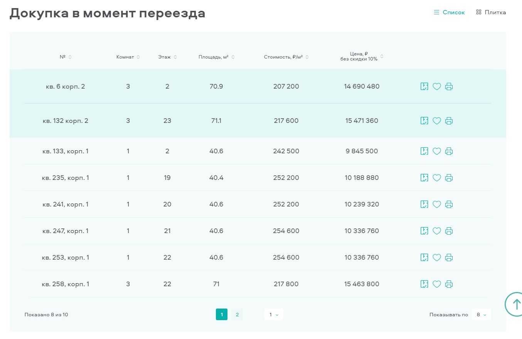Select pagination page 1 button
Image resolution: width=522 pixels, height=339 pixels.
(222, 315)
